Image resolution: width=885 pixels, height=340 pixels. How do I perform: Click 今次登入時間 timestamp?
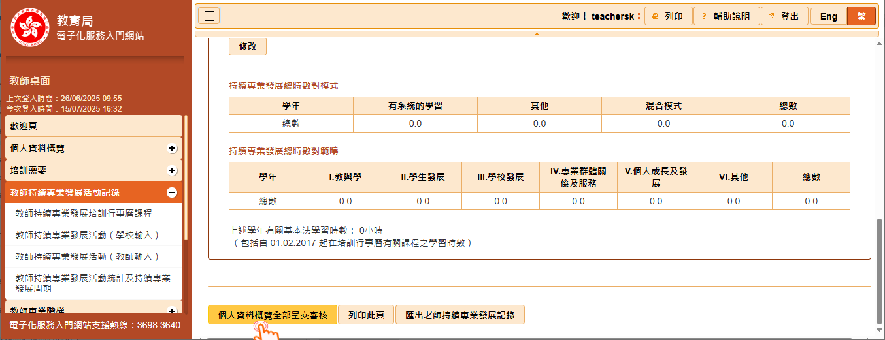[x=64, y=108]
